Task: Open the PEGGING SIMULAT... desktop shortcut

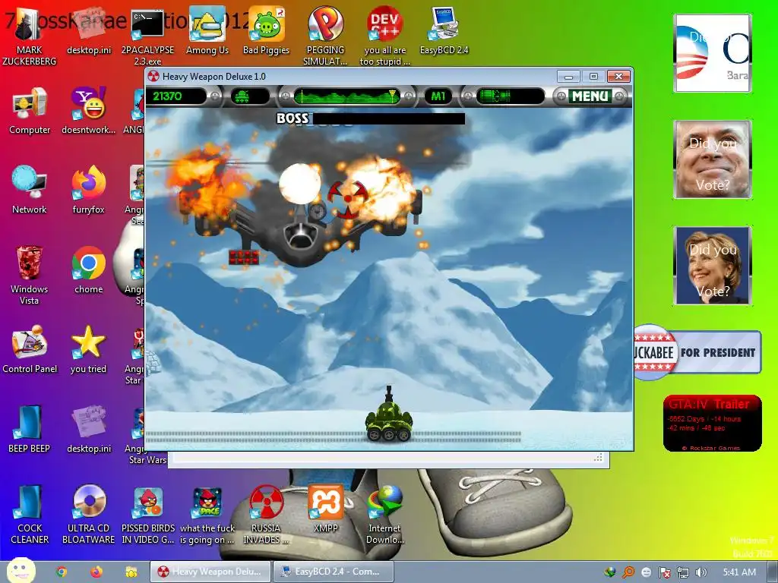Action: pyautogui.click(x=325, y=36)
